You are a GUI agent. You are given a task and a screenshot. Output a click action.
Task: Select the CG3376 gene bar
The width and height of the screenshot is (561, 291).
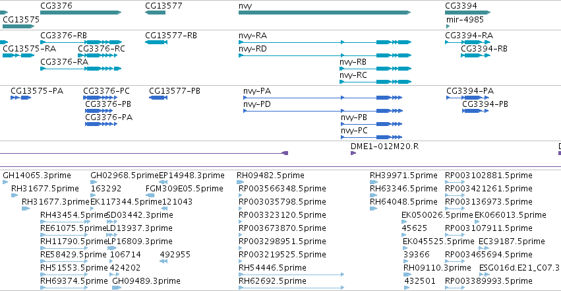81,13
